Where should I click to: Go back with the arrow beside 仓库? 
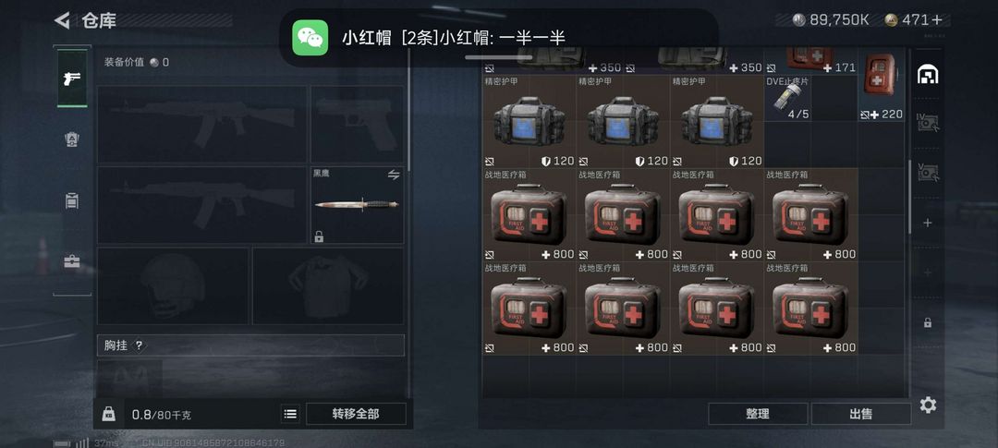(x=62, y=20)
